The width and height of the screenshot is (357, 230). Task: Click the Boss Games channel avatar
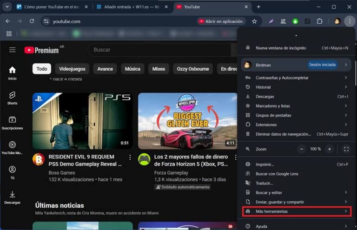pos(39,159)
